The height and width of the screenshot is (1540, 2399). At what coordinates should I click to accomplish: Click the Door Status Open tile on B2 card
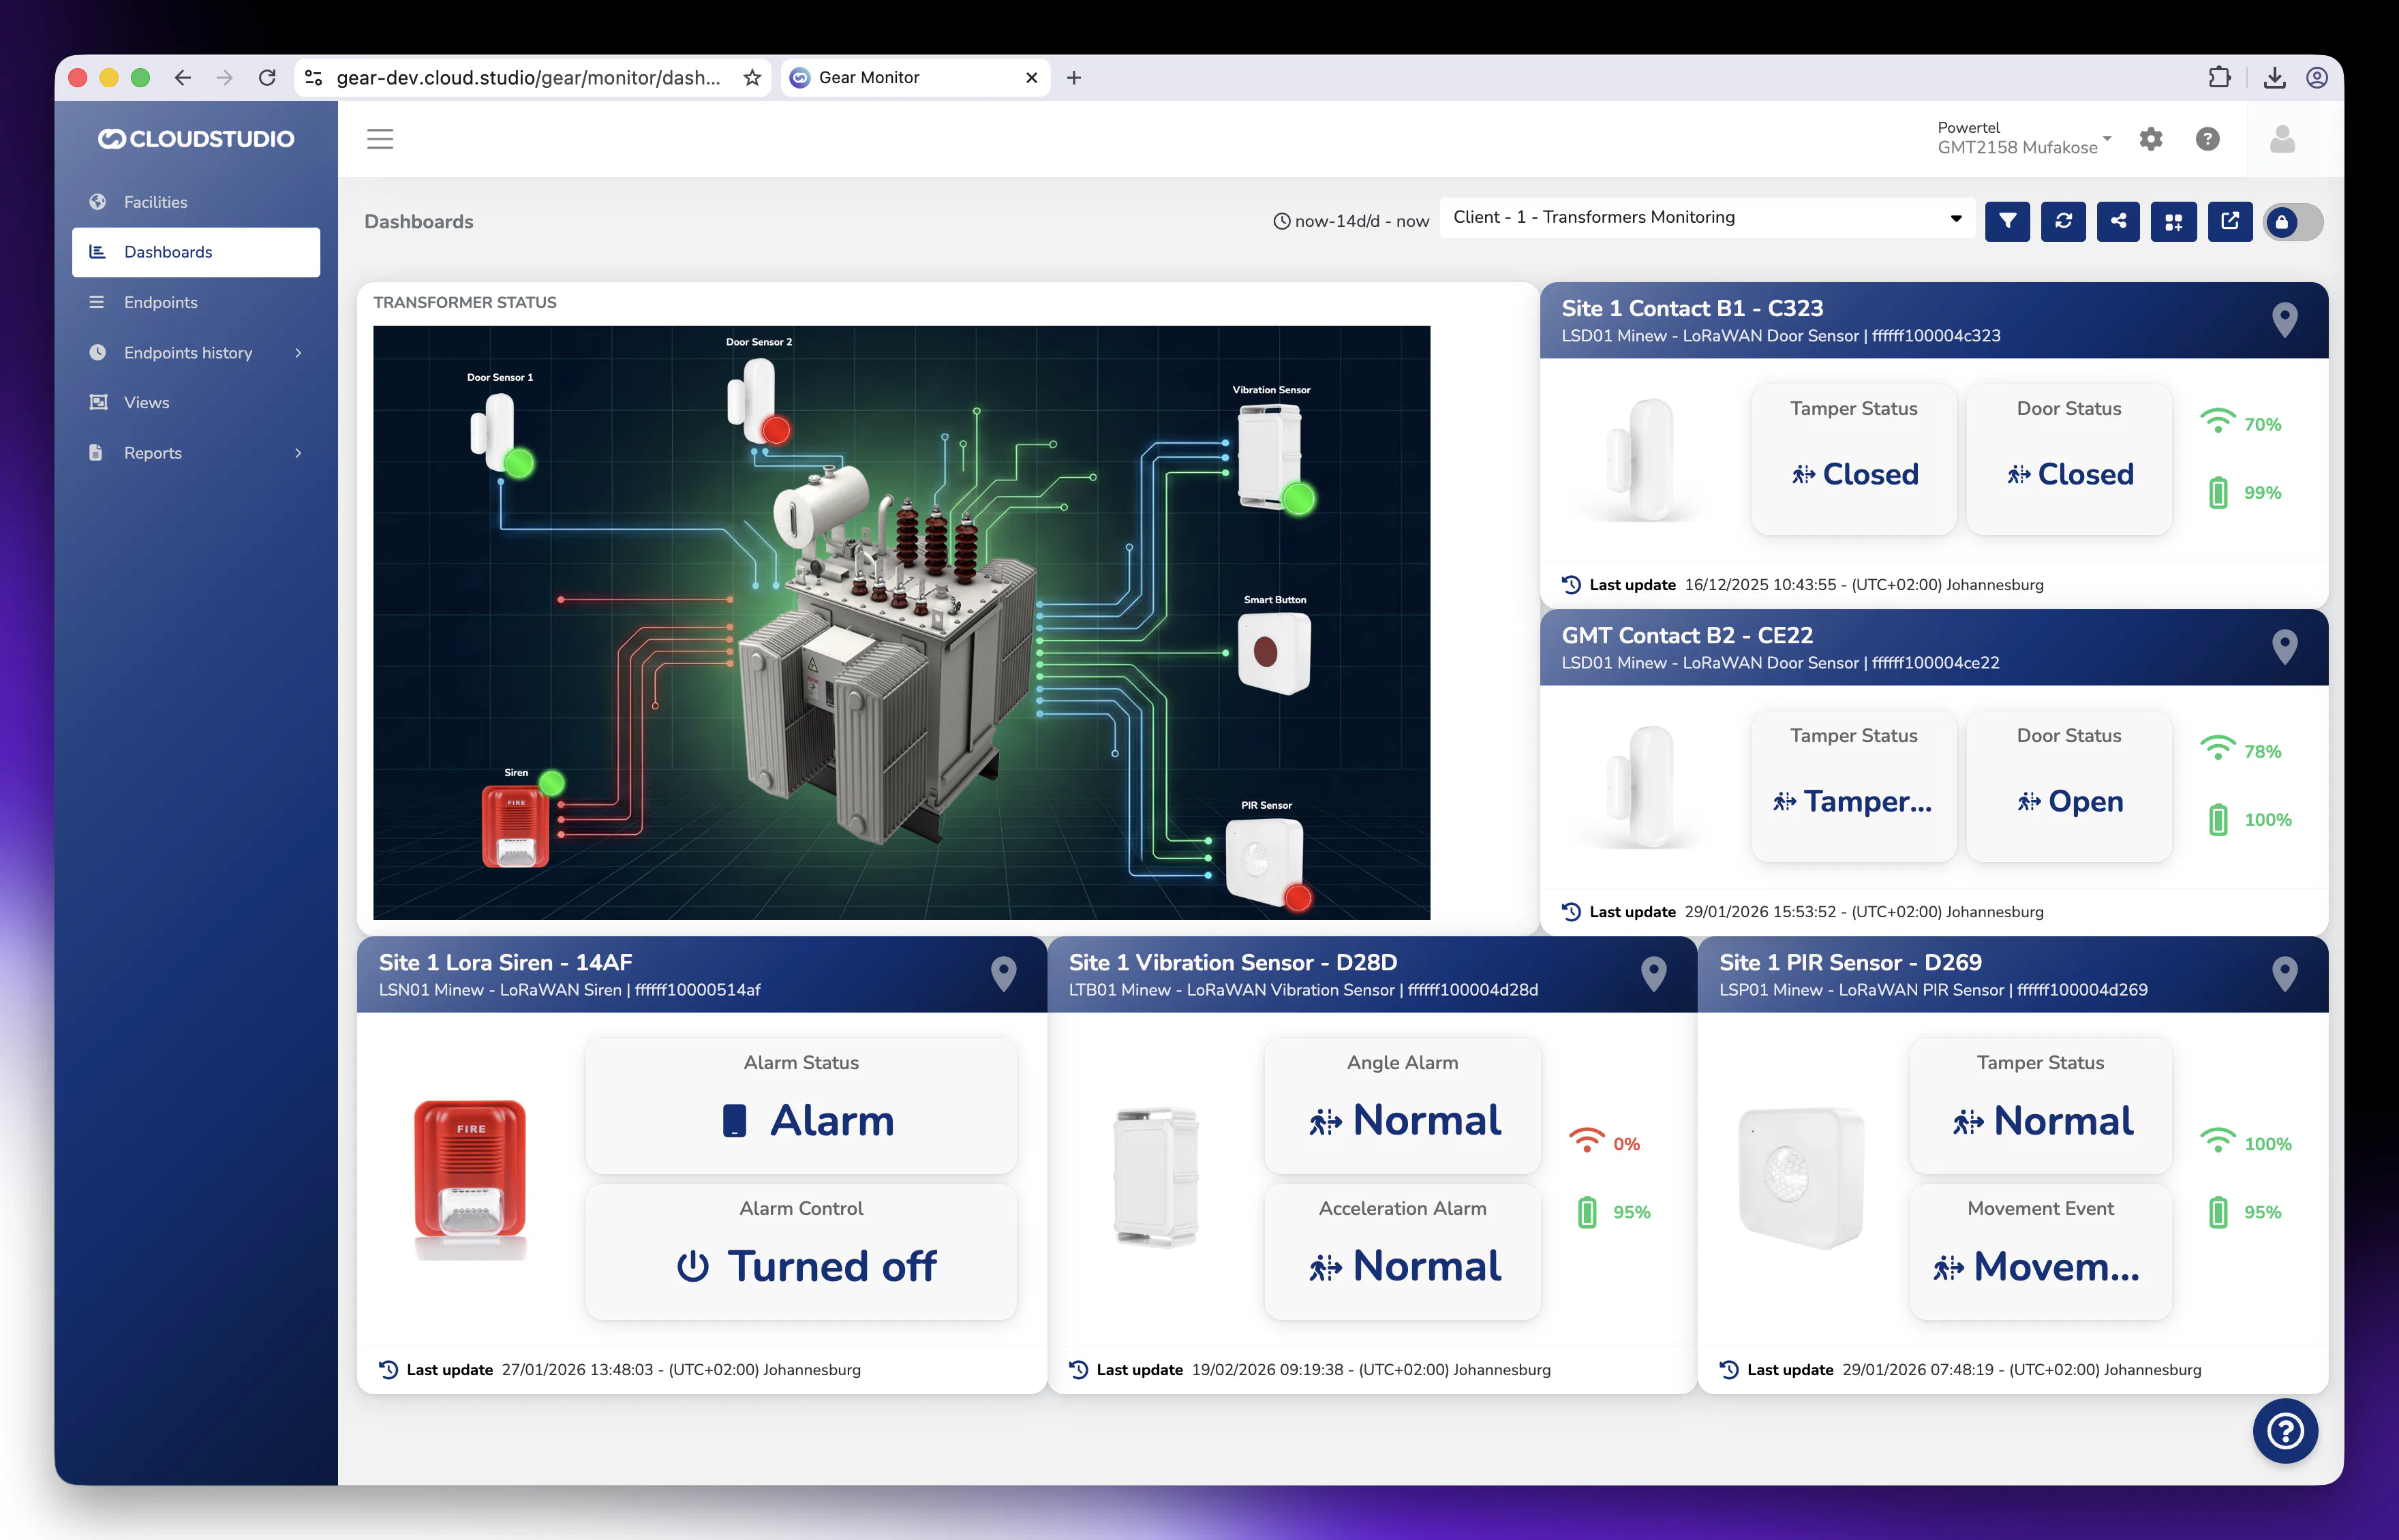tap(2069, 786)
